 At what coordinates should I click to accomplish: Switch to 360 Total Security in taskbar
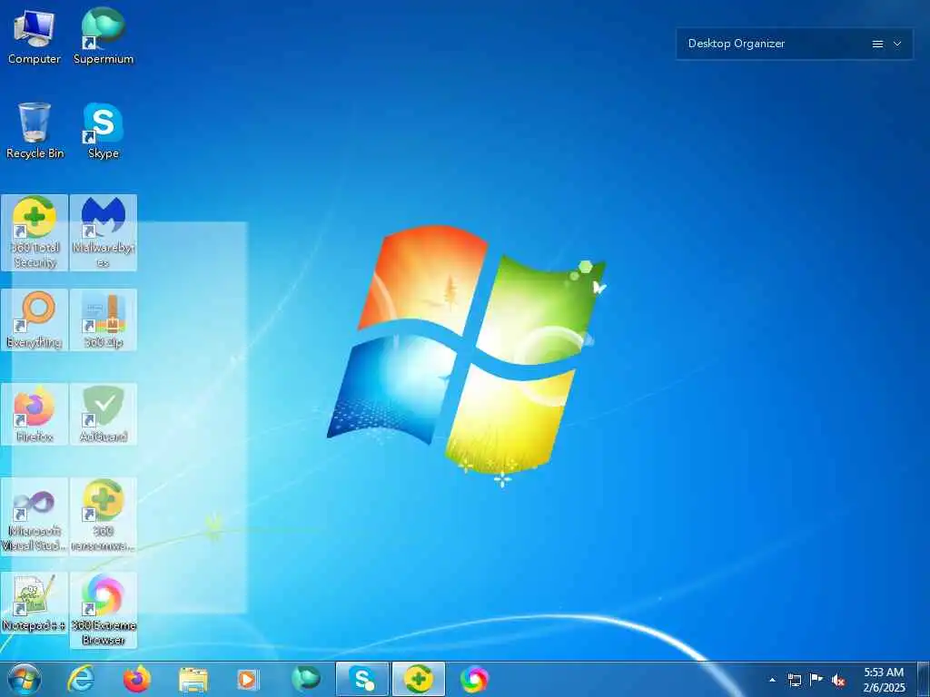pos(418,679)
